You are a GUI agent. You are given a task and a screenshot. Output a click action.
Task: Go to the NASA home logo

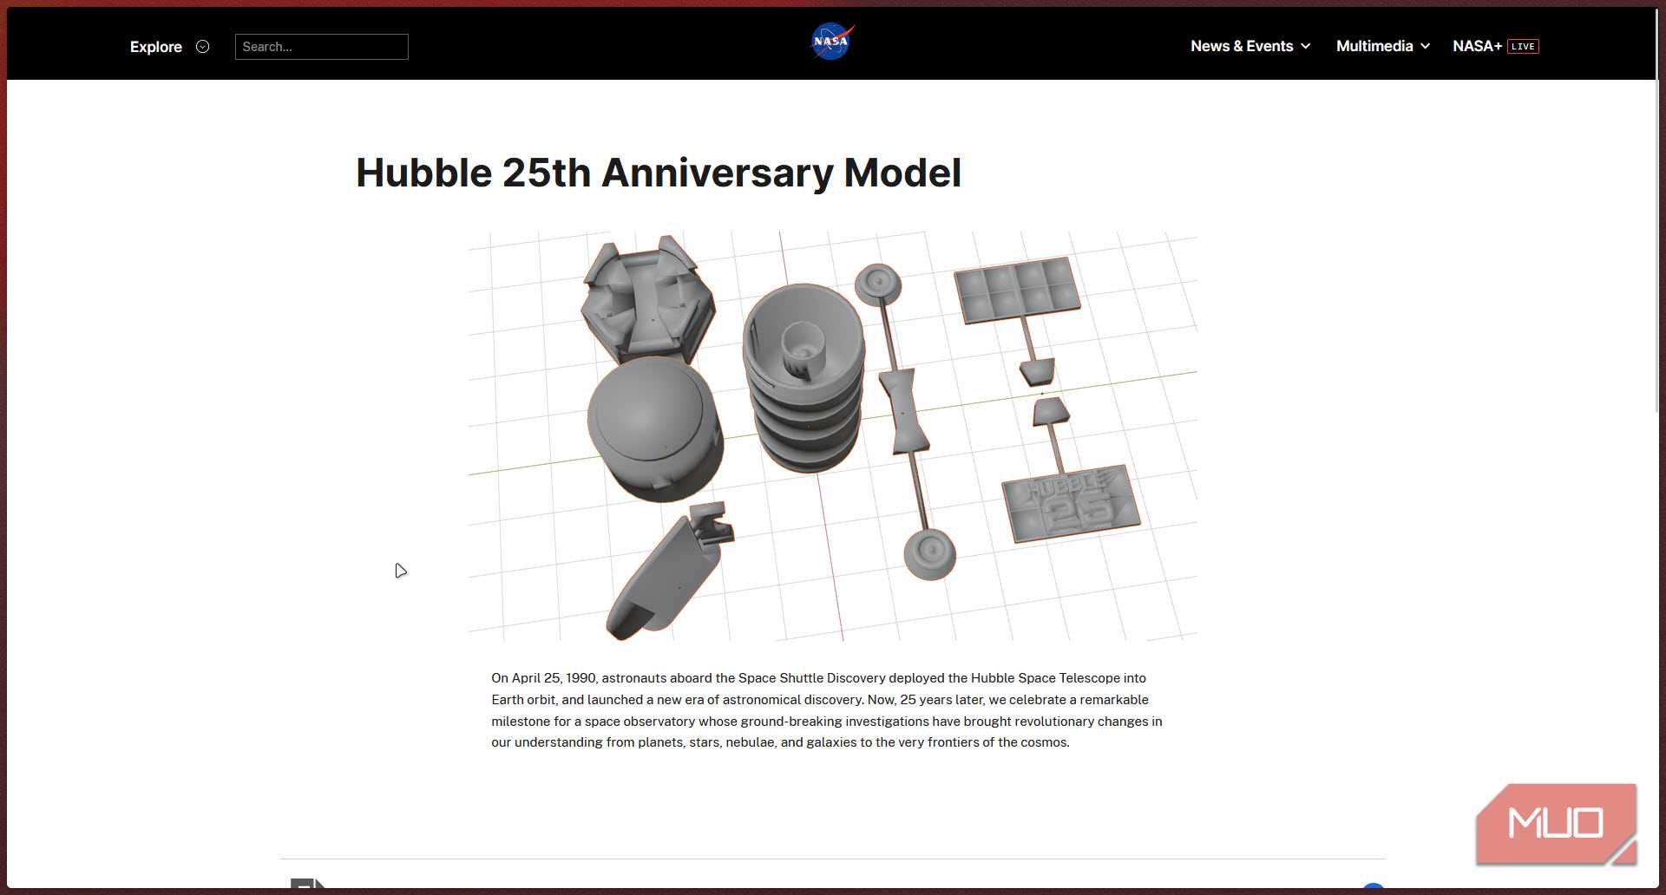click(832, 42)
